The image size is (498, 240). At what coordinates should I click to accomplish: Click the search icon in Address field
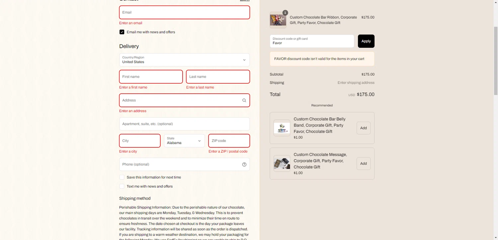(244, 100)
